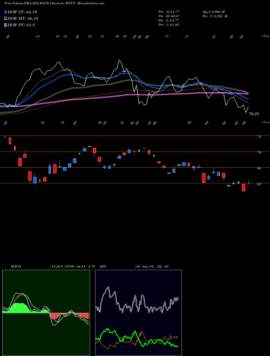Screen dimensions: 270x356
Task: Open the ADX indicator chart panel
Action: (x=138, y=313)
